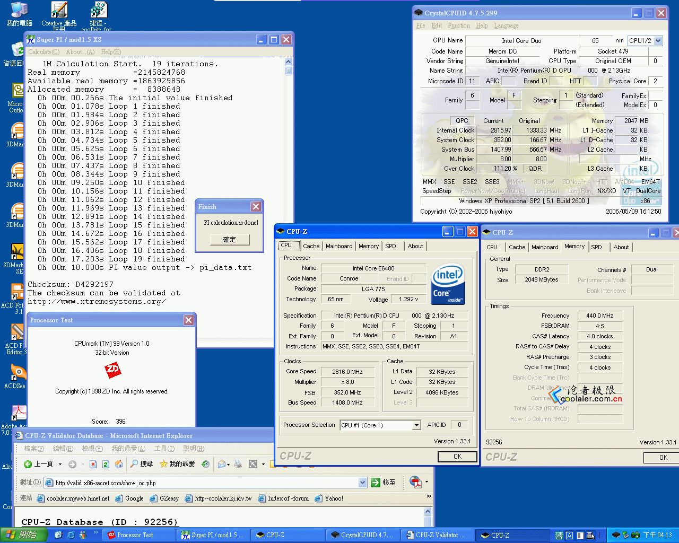Click the Adobe PDF icon beside the address bar
679x543 pixels.
[415, 482]
